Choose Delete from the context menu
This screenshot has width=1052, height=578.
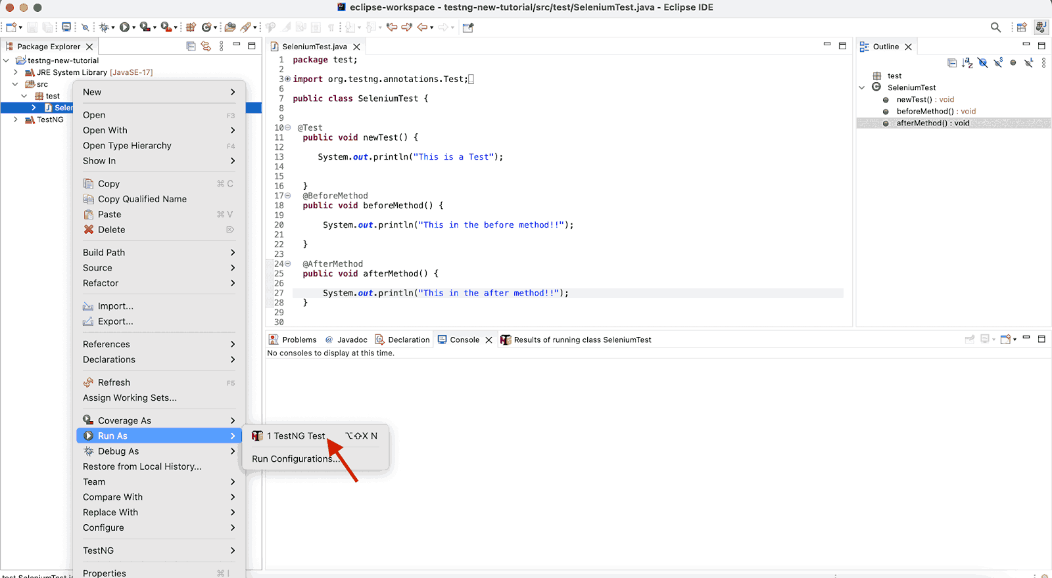point(159,229)
